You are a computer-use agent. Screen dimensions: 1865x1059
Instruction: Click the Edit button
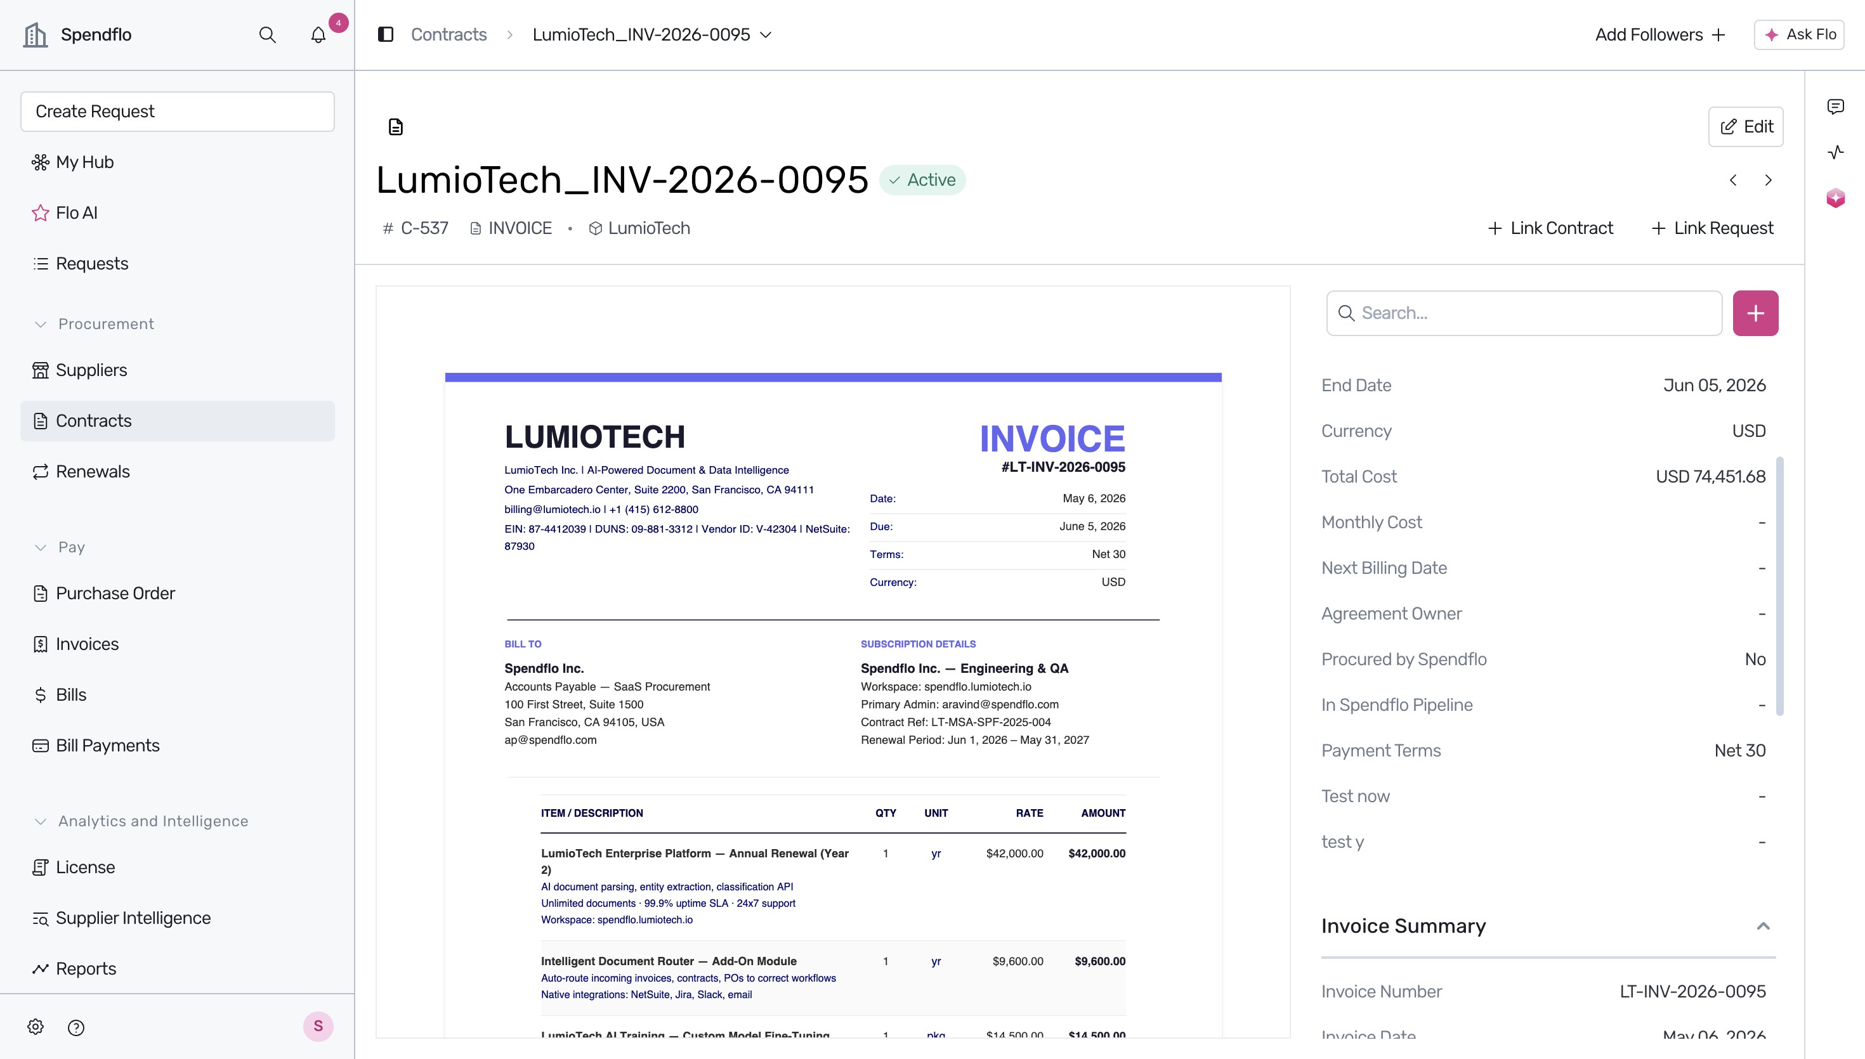tap(1746, 127)
